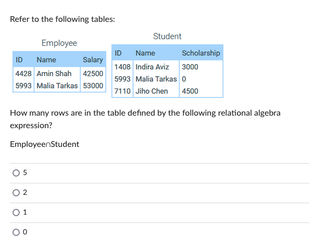Select the answer option 2

18,193
